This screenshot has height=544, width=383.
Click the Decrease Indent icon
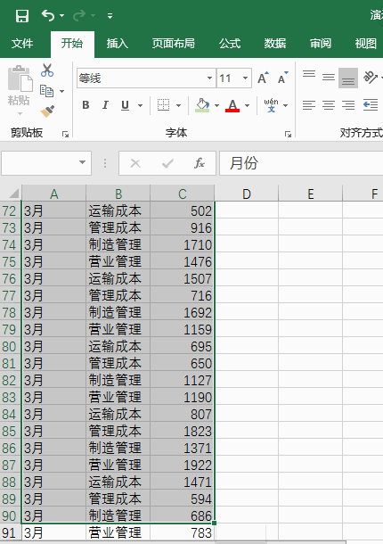pos(371,105)
